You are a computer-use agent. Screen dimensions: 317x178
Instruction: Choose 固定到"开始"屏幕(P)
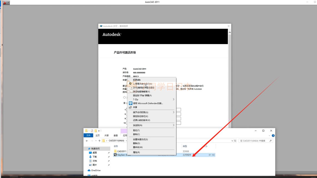click(142, 96)
